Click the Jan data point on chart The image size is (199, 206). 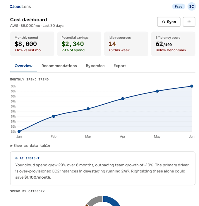19,131
